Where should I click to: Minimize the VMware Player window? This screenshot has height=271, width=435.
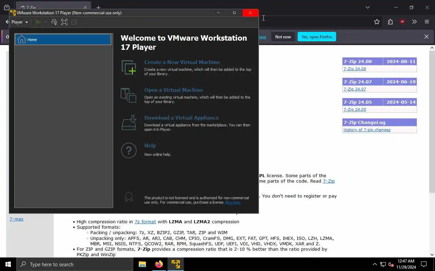click(x=218, y=13)
